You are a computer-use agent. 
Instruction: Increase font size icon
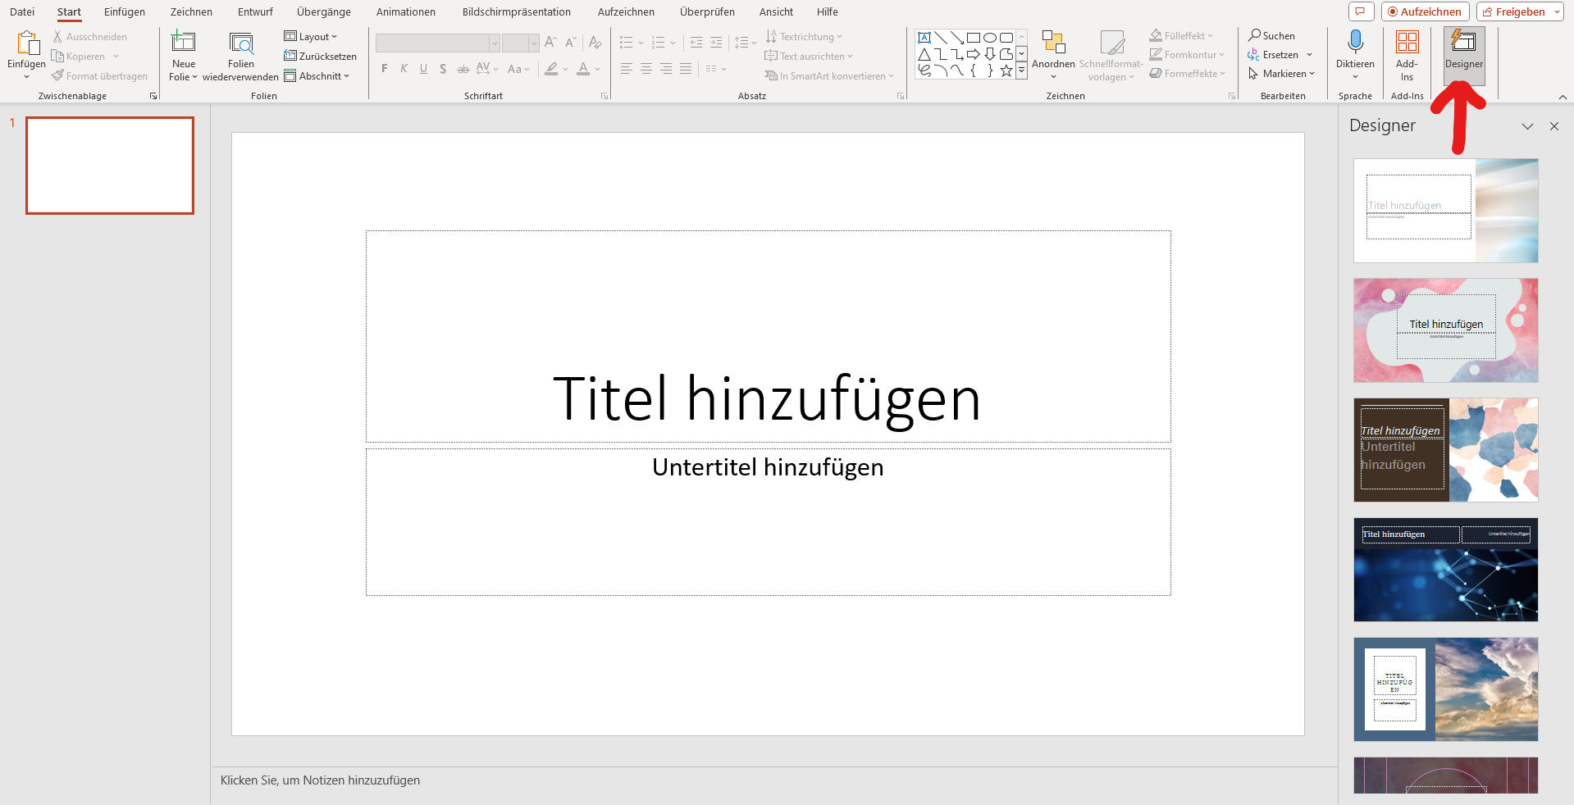coord(550,42)
